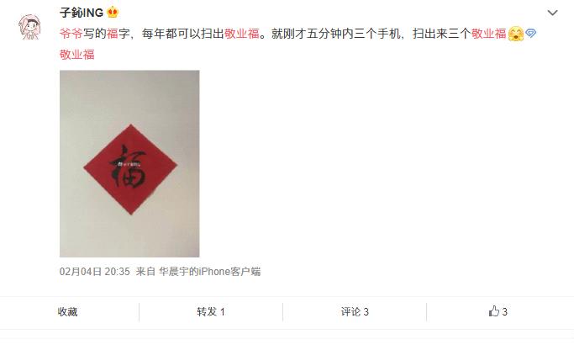The image size is (574, 350).
Task: Click the 收藏 favorite button
Action: pos(68,312)
